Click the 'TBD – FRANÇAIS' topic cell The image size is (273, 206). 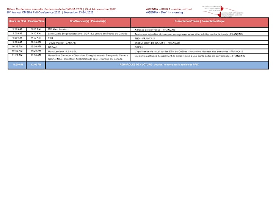pos(199,38)
